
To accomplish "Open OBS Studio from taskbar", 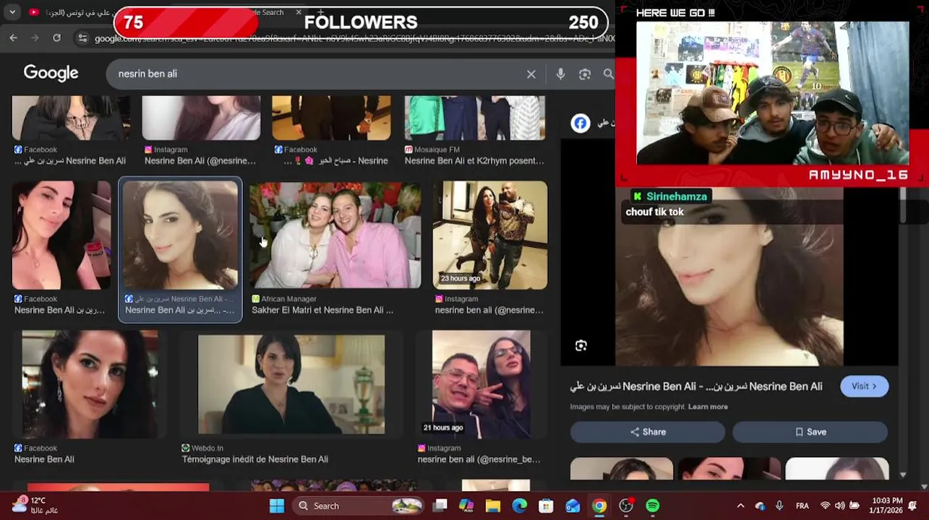I will 626,506.
